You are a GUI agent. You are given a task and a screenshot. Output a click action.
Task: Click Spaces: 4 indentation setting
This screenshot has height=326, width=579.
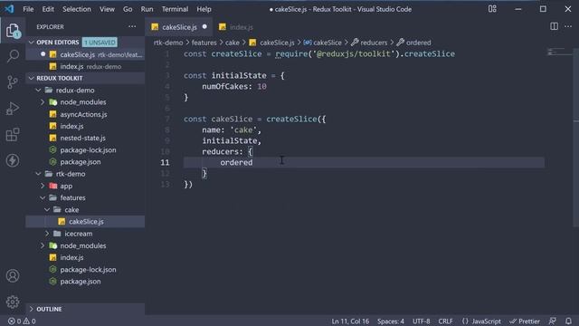click(390, 321)
